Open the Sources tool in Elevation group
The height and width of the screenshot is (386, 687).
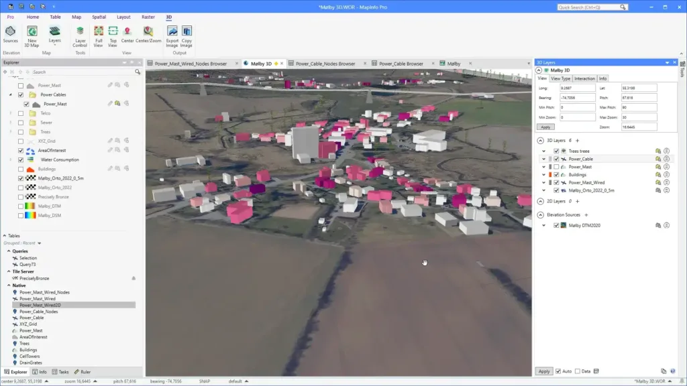pyautogui.click(x=11, y=34)
